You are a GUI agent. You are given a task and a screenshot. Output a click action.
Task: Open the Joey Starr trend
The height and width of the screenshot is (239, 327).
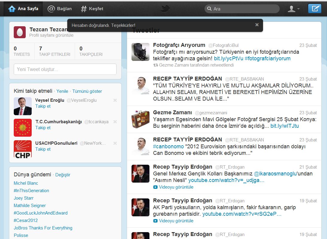point(24,198)
